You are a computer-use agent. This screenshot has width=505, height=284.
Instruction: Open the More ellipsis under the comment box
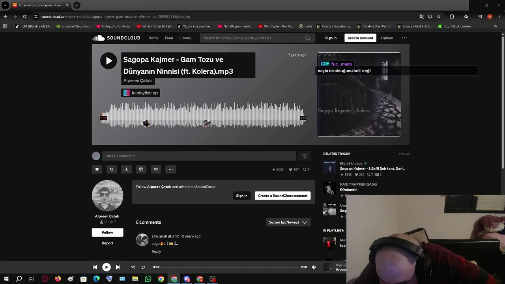click(x=170, y=169)
